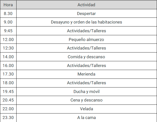The height and width of the screenshot is (122, 157).
Task: Select the 12:30 time cell
Action: tap(8, 48)
